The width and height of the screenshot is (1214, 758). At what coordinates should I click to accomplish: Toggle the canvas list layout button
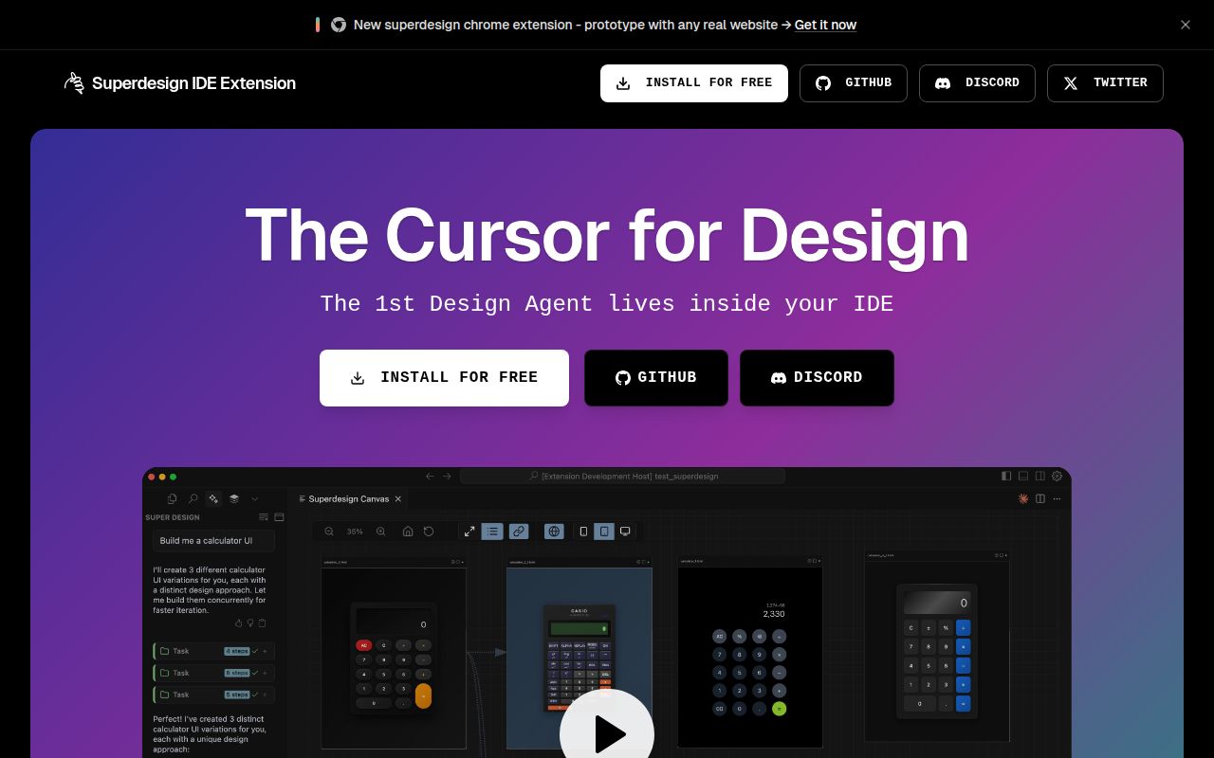[x=492, y=532]
